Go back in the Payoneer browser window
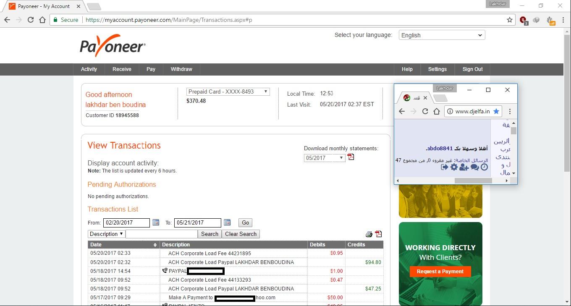 tap(7, 20)
